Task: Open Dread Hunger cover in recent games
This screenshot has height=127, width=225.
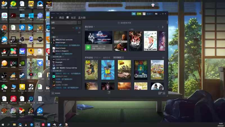Action: 121,41
